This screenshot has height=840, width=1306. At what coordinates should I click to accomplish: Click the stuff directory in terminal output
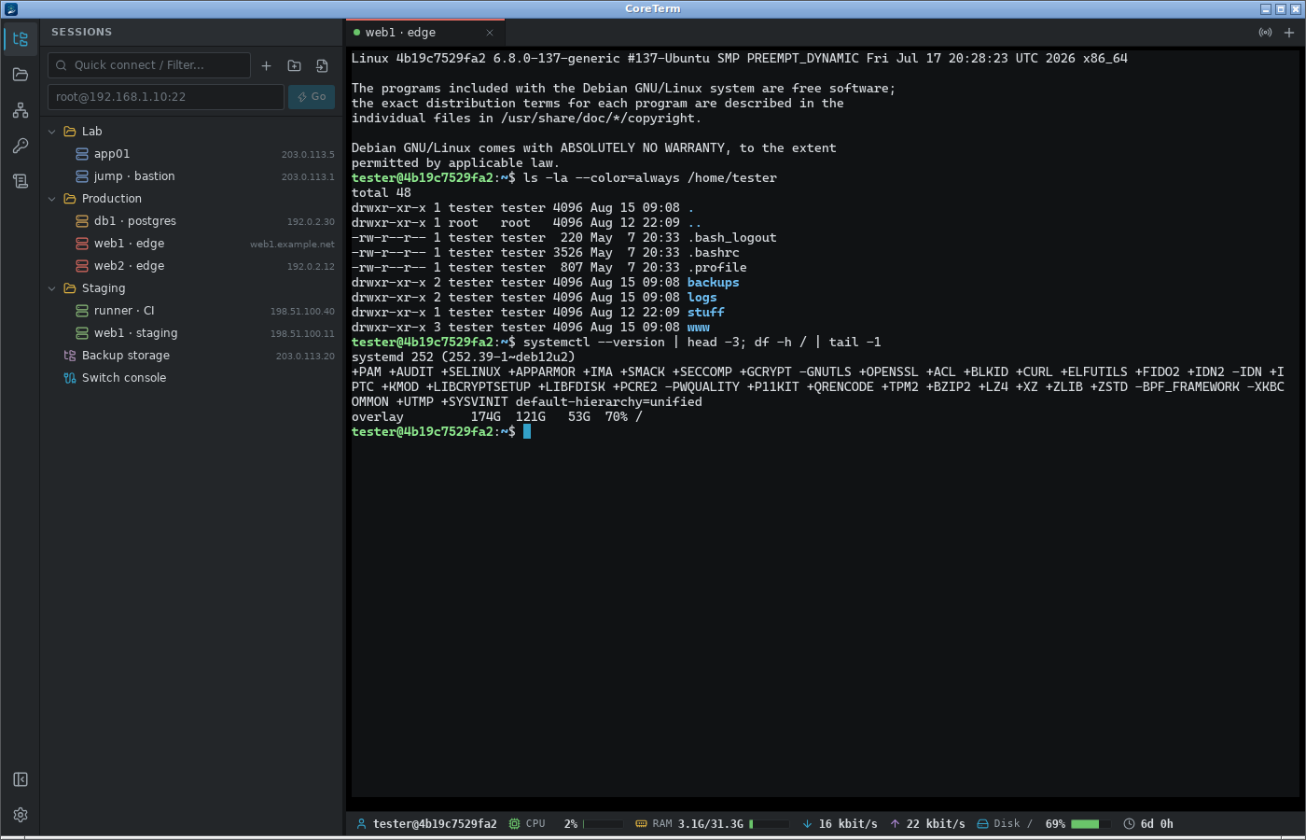pos(706,313)
